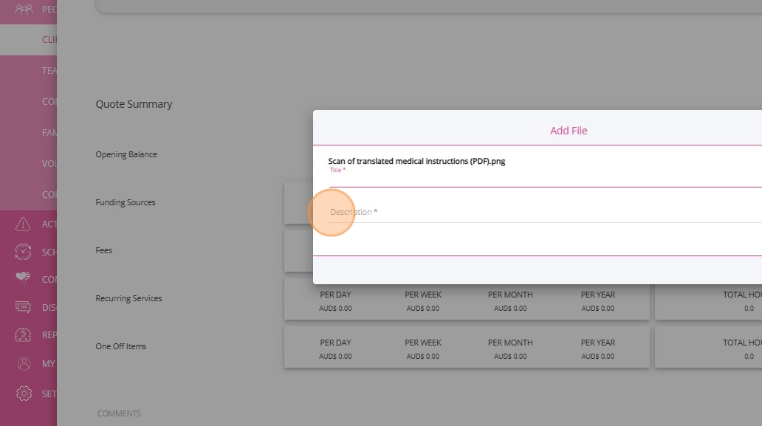
Task: Open the settings gear icon in sidebar
Action: [x=24, y=393]
